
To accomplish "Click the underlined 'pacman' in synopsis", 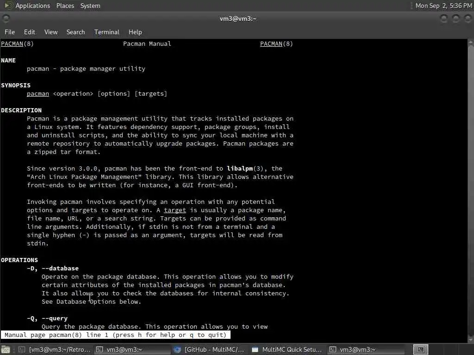I will (38, 93).
